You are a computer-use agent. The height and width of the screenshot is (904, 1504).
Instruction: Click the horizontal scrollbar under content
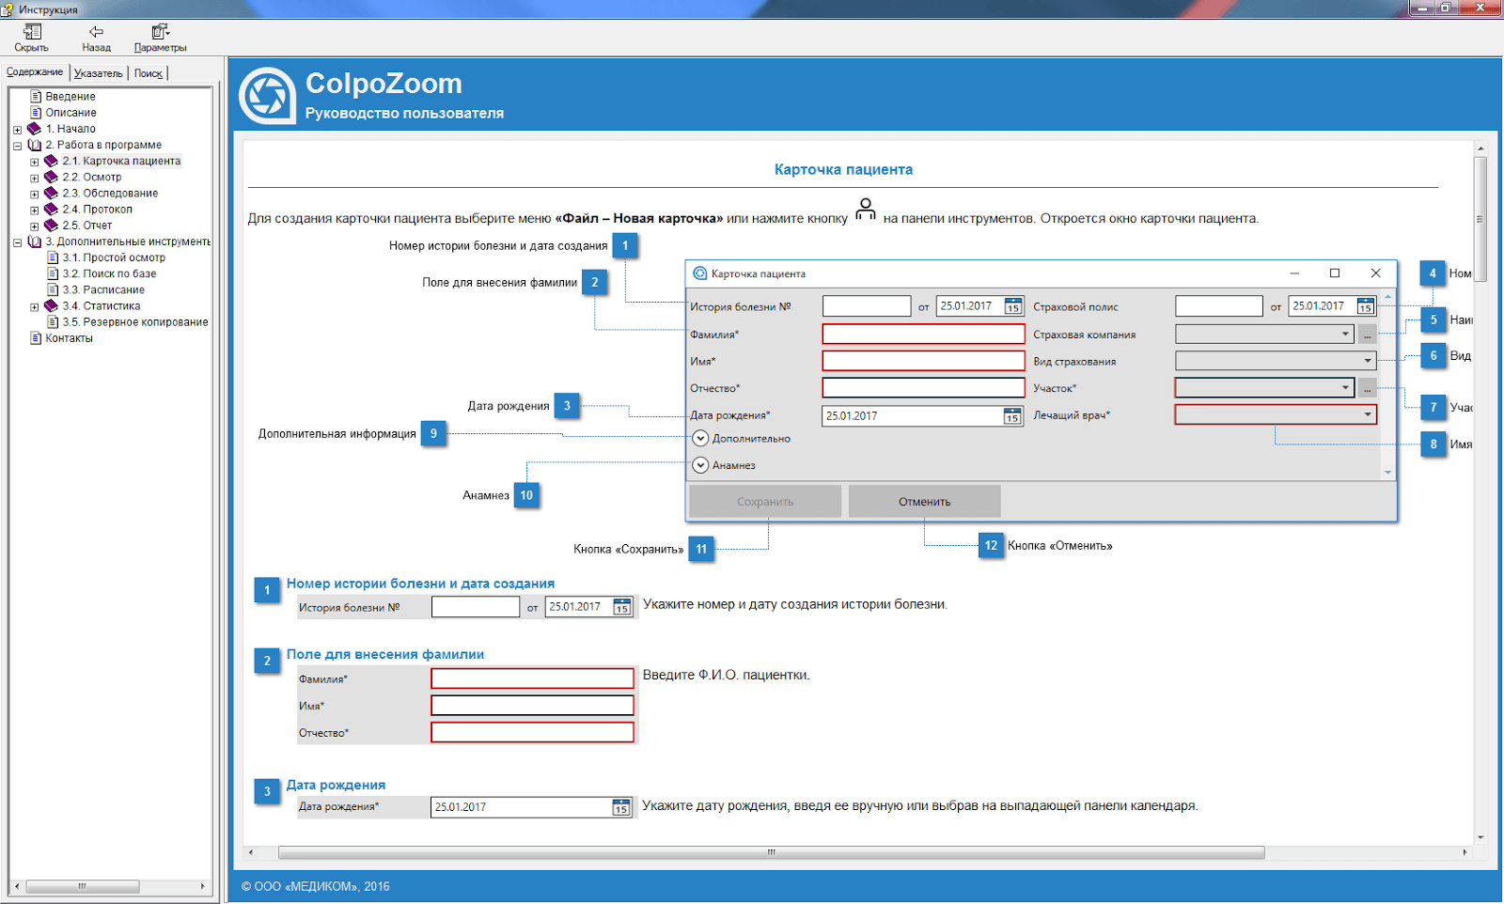pyautogui.click(x=771, y=852)
